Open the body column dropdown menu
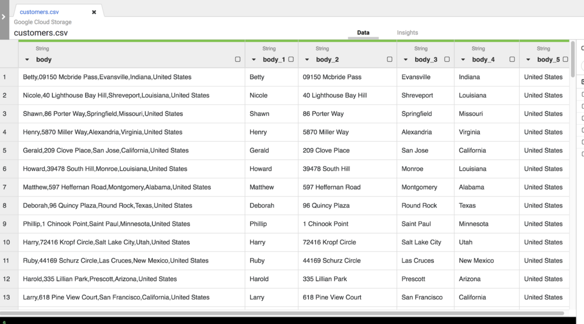584x324 pixels. point(27,60)
